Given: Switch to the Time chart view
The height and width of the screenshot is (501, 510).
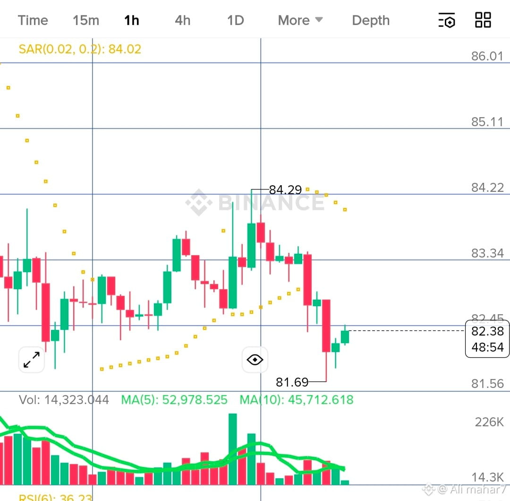Looking at the screenshot, I should click(33, 20).
